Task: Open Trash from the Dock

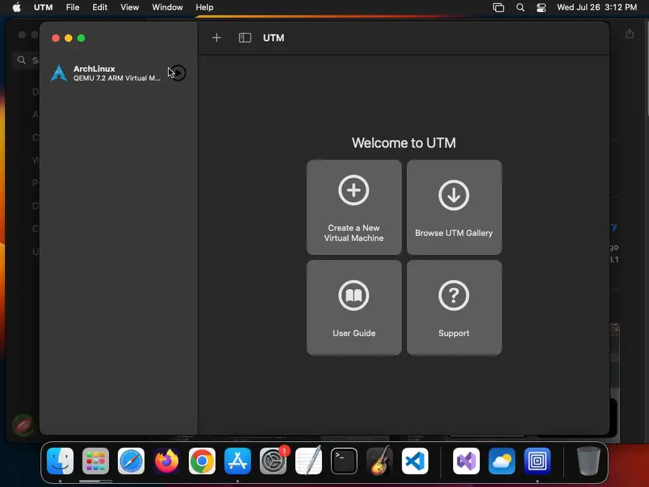Action: [x=589, y=461]
